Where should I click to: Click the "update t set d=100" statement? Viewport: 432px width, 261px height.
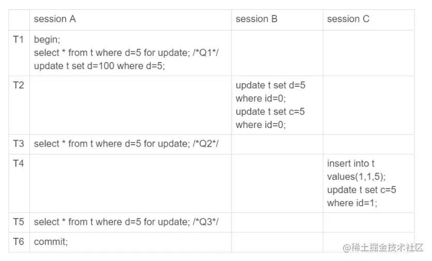[x=99, y=66]
